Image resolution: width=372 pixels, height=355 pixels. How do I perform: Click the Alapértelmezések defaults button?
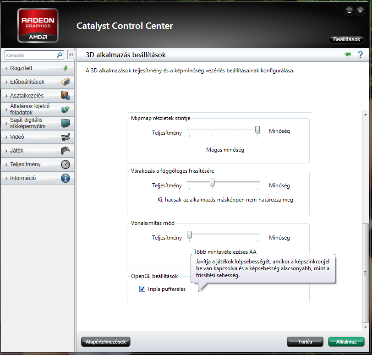pos(105,342)
